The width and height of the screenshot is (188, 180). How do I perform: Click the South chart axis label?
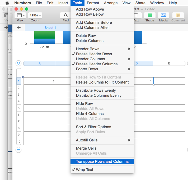[x=45, y=47]
